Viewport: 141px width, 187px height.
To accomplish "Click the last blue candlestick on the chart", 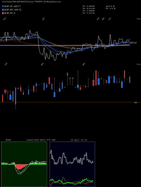I will click(x=130, y=80).
